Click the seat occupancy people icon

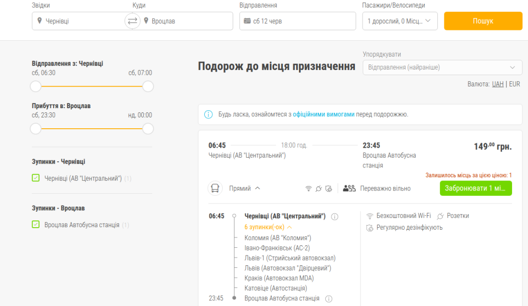click(350, 189)
